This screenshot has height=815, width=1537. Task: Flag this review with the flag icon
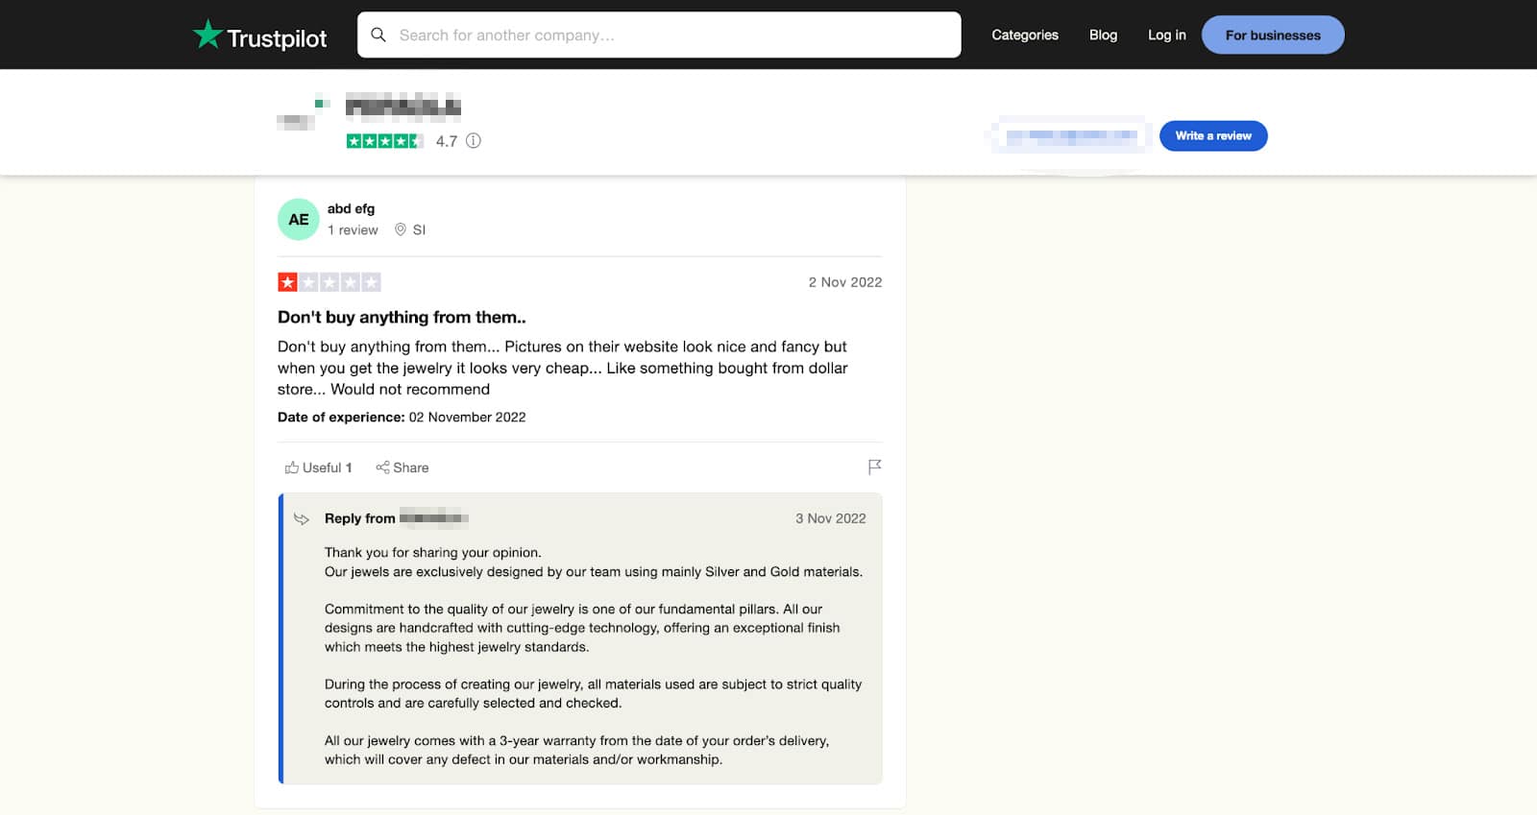coord(874,467)
